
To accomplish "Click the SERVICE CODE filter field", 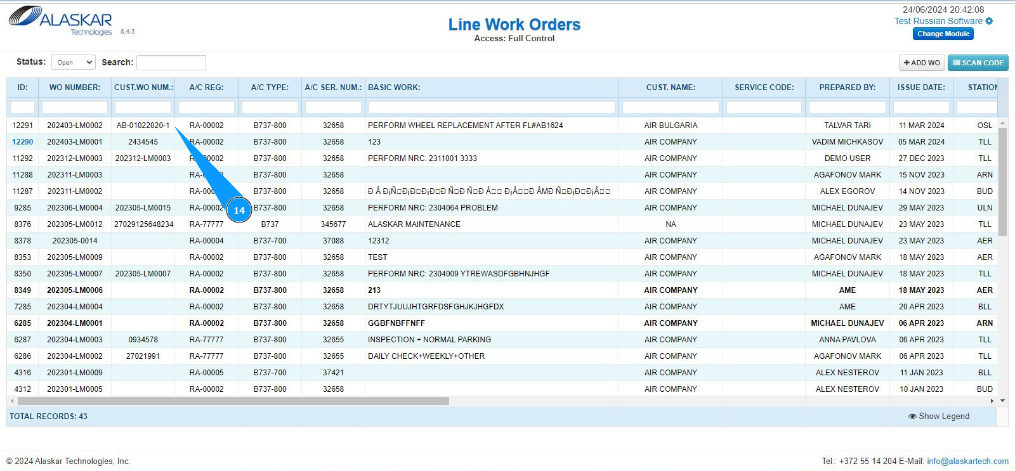I will point(764,107).
